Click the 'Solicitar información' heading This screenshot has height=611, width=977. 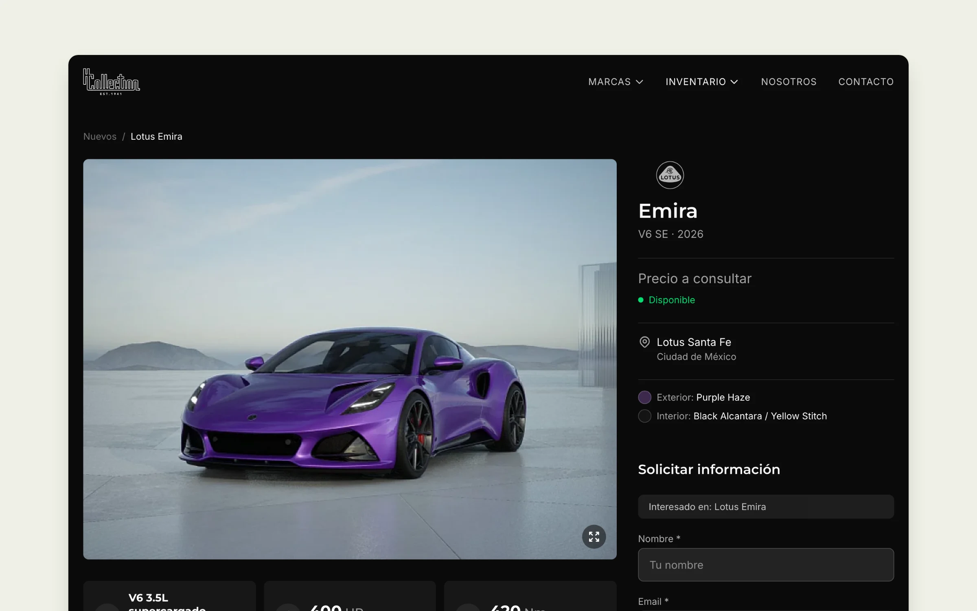(709, 469)
